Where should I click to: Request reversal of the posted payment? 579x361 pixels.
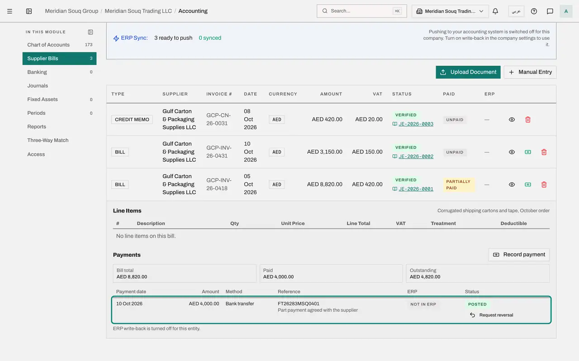(491, 315)
